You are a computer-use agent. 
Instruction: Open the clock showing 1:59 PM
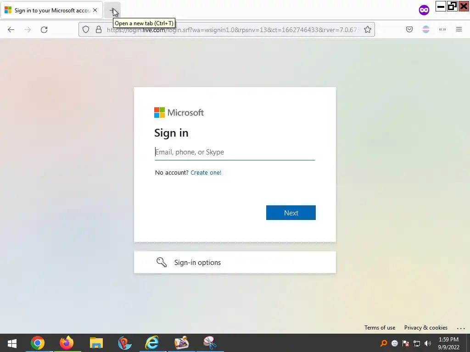448,343
